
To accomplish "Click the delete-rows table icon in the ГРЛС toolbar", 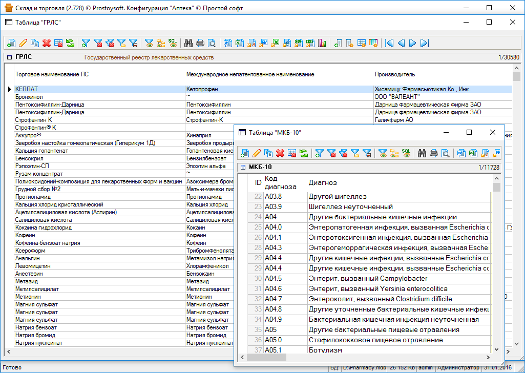I will (x=58, y=43).
